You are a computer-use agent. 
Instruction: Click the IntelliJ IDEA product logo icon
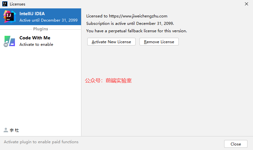tap(10, 17)
